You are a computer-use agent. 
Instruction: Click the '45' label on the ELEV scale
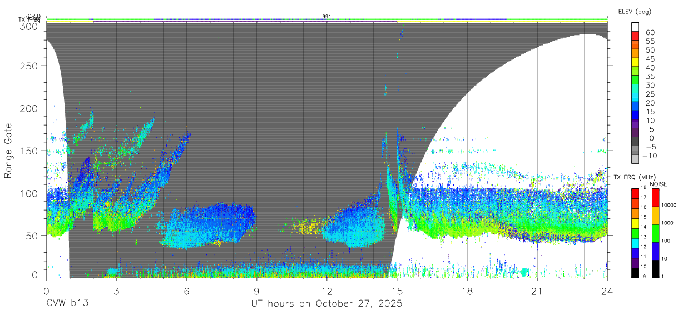coord(650,59)
